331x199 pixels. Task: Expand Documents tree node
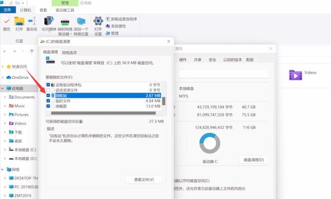tap(5, 97)
